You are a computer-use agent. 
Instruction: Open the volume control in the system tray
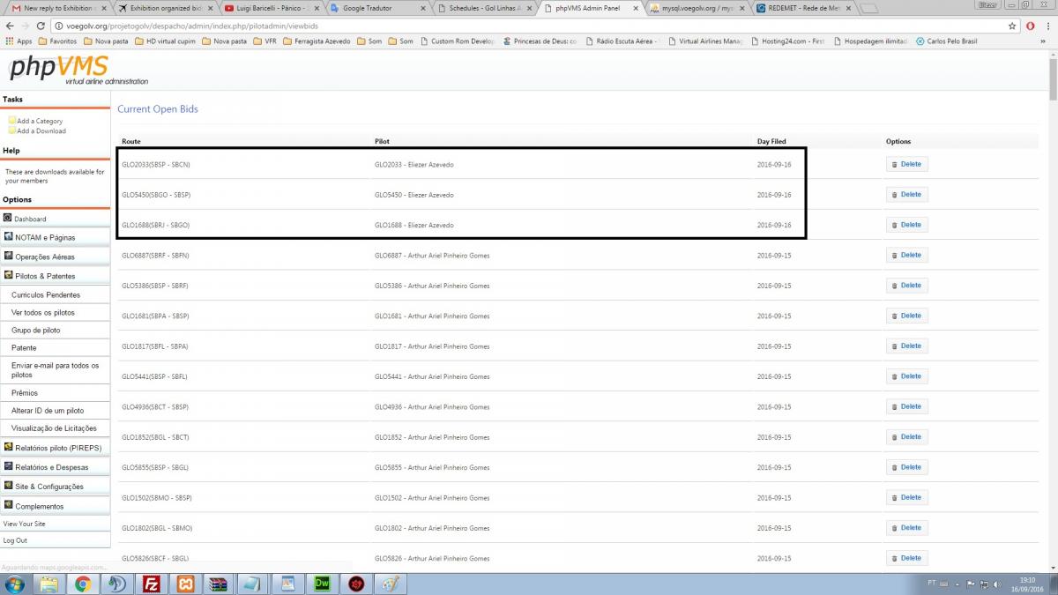click(x=995, y=584)
